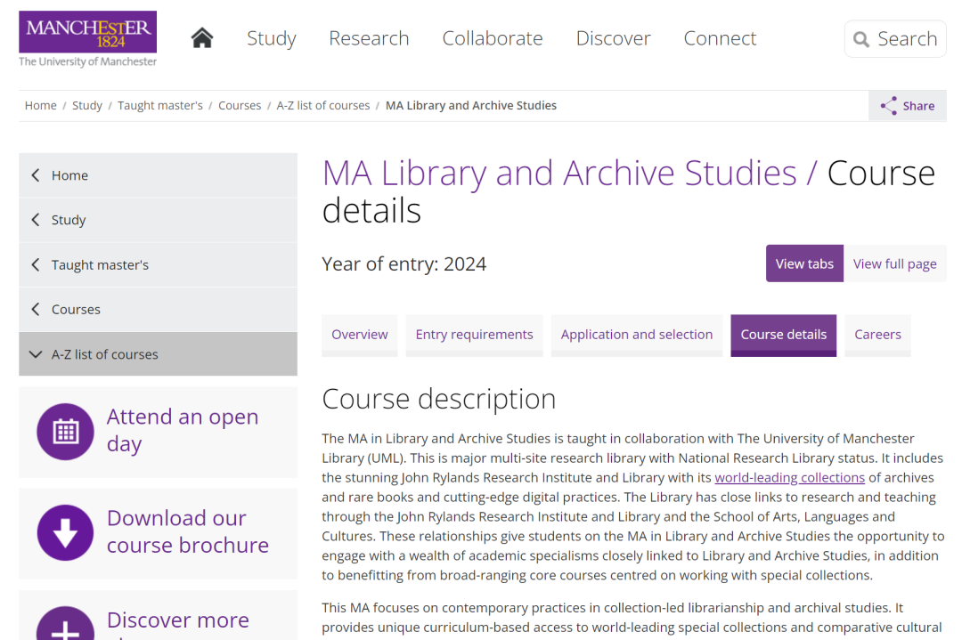Click the chevron beside Taught master's
The width and height of the screenshot is (962, 640).
pos(36,264)
